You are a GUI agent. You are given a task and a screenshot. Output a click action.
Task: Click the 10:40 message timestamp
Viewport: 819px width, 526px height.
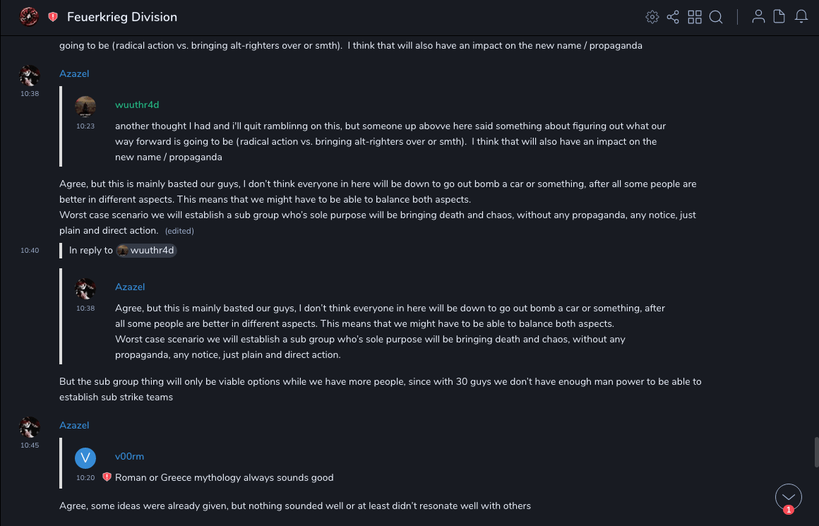pos(30,250)
